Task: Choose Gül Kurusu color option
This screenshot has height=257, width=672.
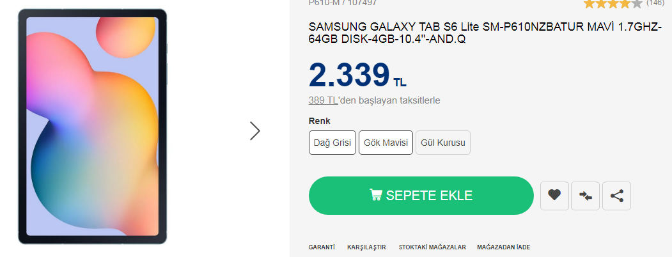Action: 443,143
